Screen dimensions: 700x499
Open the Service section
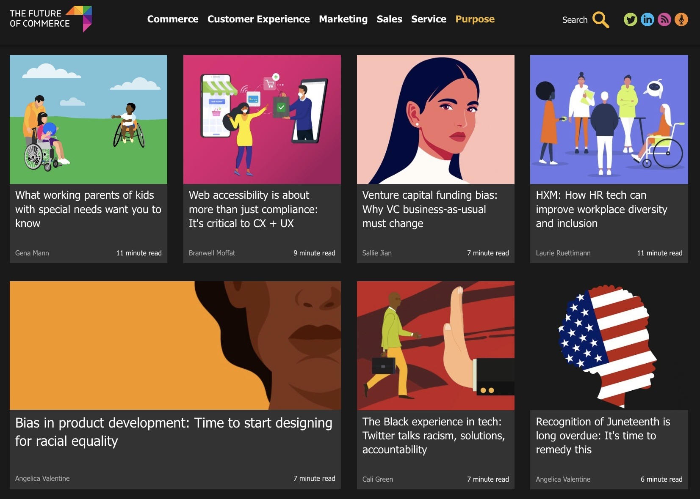point(429,19)
